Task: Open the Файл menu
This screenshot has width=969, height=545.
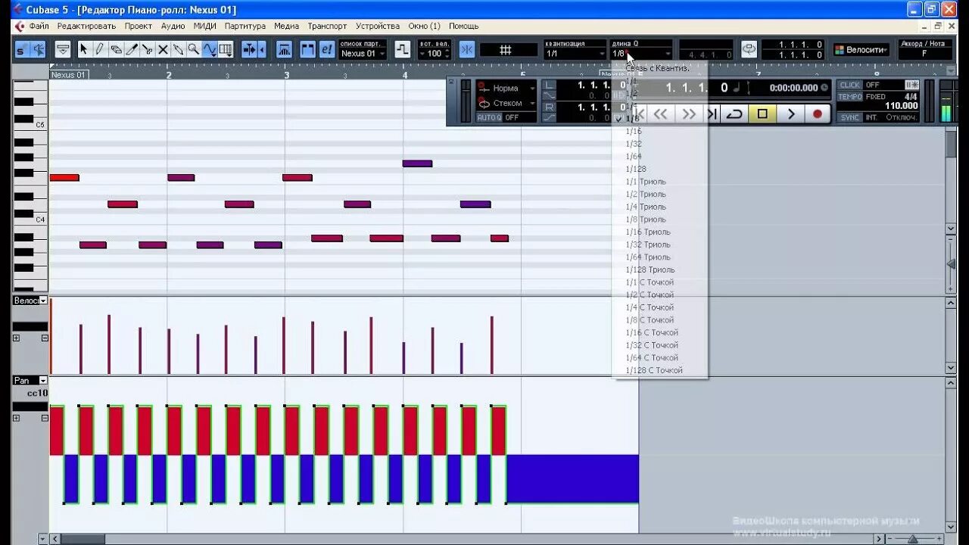Action: (x=39, y=26)
